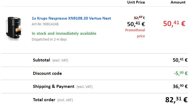
Task: Click the green -5,00 € discount value
Action: tap(180, 73)
